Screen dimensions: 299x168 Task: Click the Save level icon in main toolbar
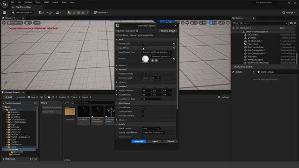pos(4,13)
